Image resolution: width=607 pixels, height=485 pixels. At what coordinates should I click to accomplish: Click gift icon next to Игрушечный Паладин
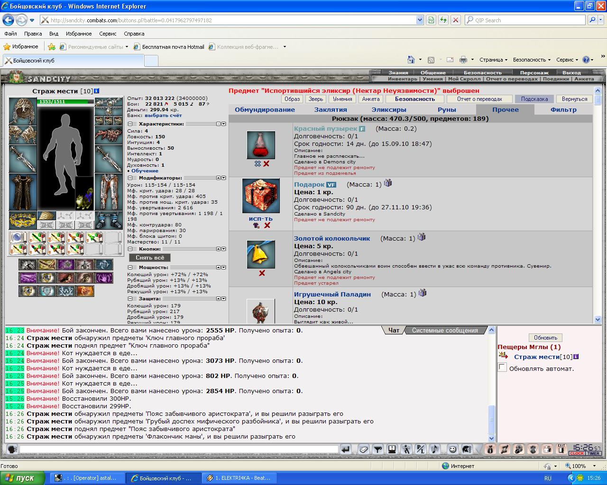tap(423, 293)
